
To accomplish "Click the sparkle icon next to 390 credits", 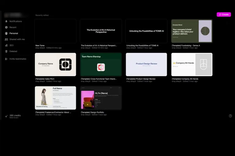I will [x=6, y=116].
